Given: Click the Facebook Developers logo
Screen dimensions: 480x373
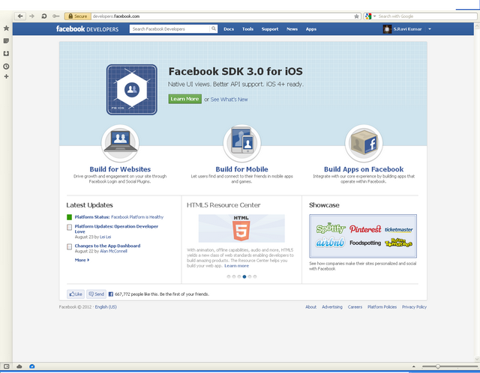Looking at the screenshot, I should pos(87,29).
